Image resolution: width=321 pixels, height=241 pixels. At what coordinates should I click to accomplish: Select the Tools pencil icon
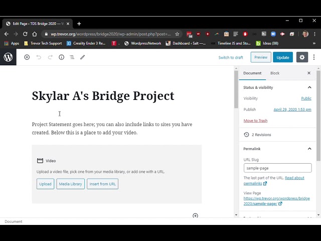pos(82,57)
